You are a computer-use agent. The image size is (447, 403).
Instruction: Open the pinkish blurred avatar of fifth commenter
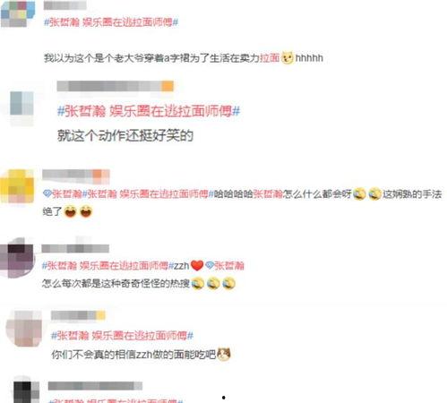tap(25, 329)
